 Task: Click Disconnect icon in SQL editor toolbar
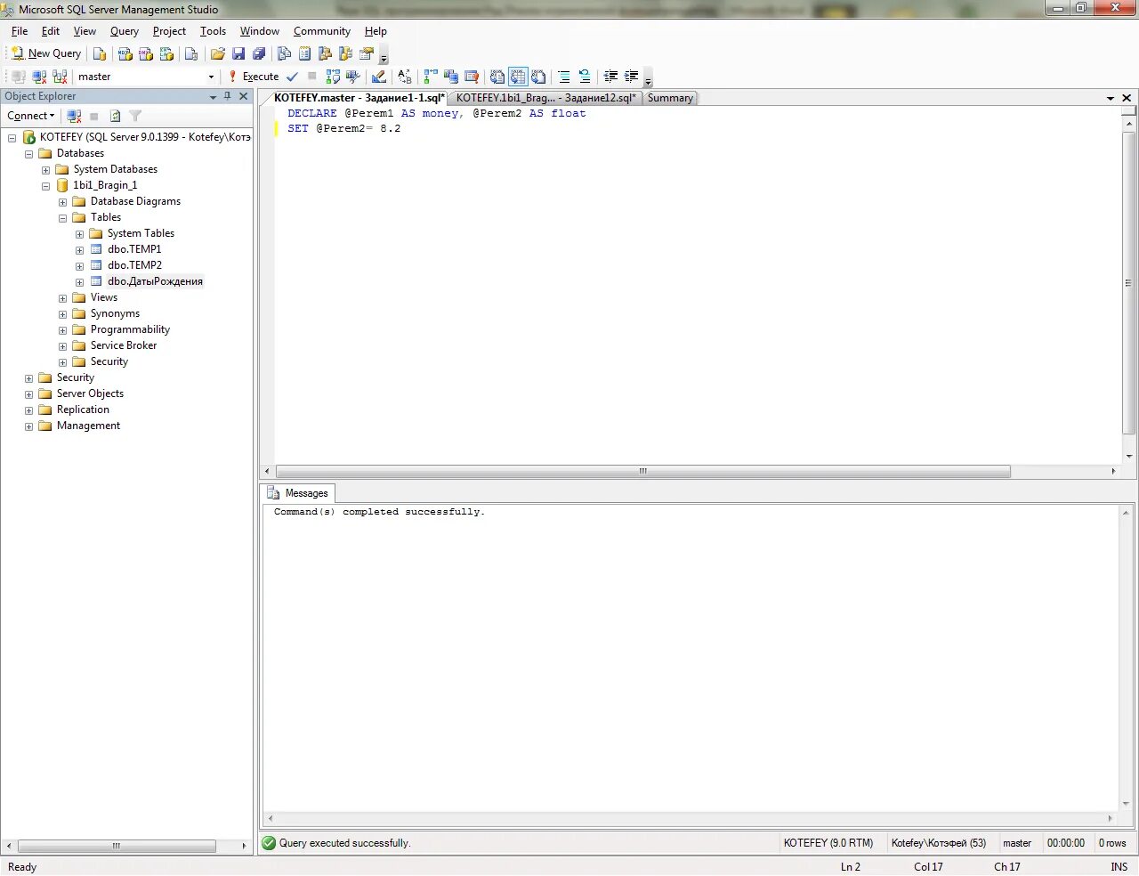[39, 77]
